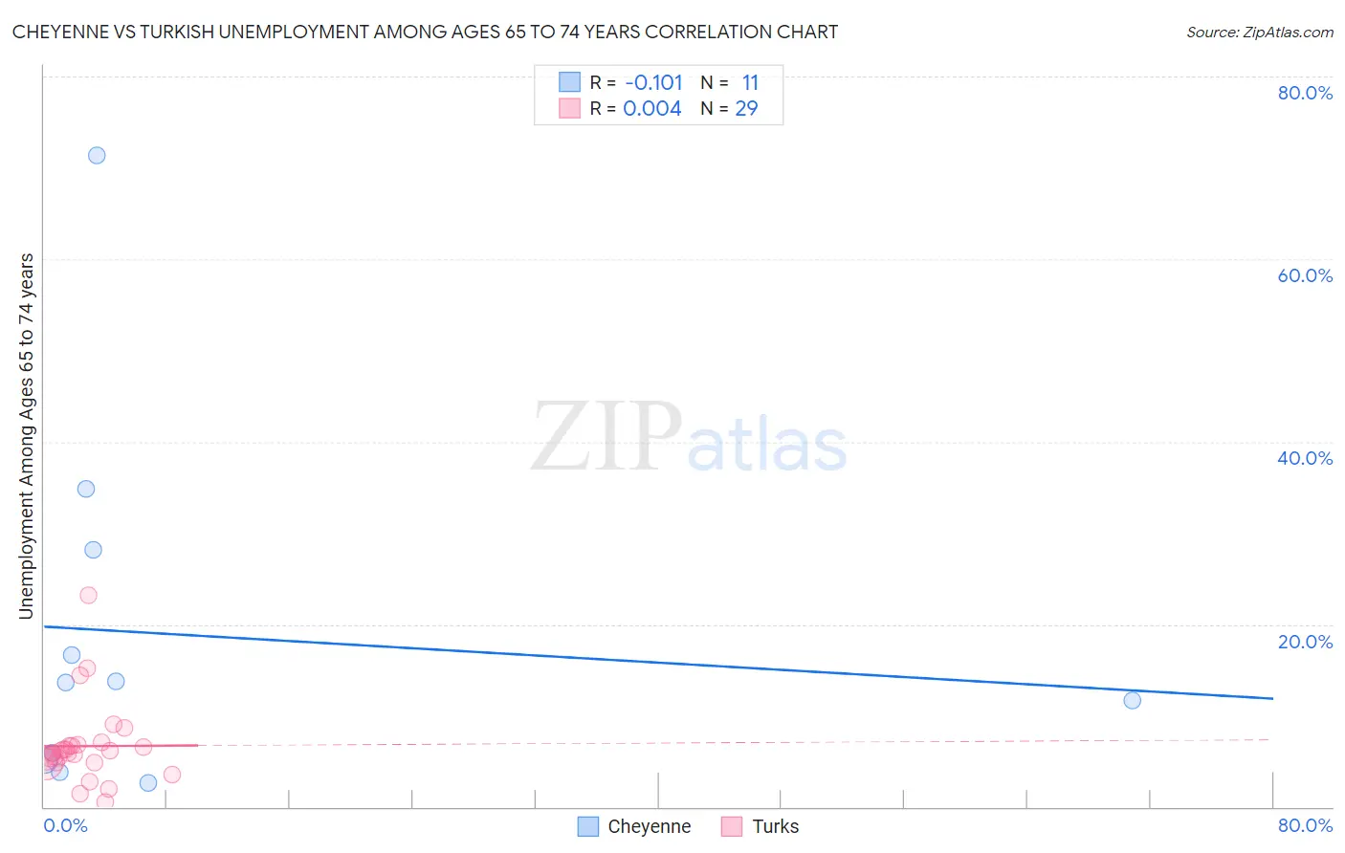Click the vertical y-axis title text

(27, 436)
